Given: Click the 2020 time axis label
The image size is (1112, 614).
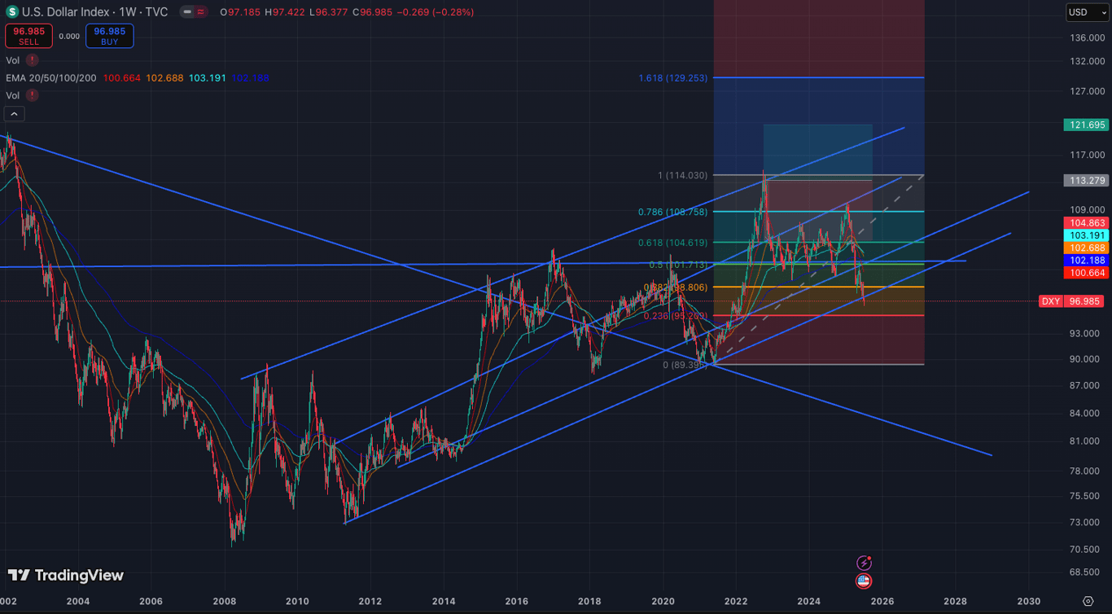Looking at the screenshot, I should tap(663, 602).
